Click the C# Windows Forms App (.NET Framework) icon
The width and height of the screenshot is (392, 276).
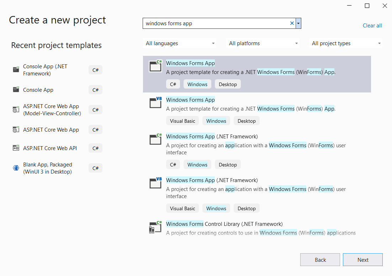[x=155, y=139]
